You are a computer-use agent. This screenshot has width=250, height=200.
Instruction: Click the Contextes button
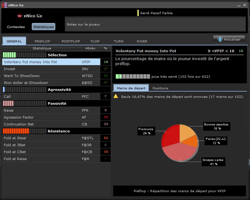(x=16, y=27)
